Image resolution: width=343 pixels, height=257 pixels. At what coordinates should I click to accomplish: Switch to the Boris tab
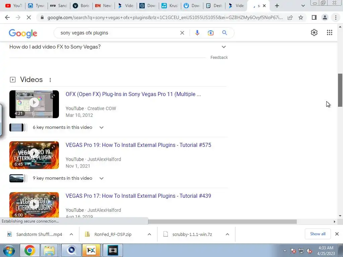[x=81, y=6]
